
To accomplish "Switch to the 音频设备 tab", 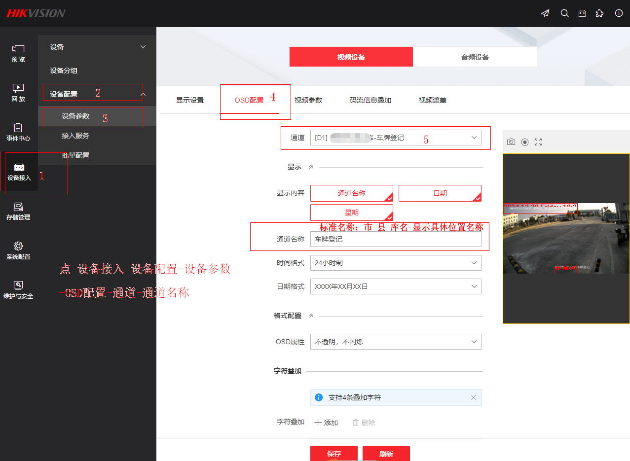I will click(475, 57).
